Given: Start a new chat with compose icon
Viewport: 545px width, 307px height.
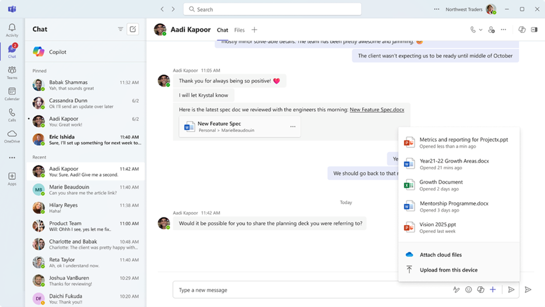Looking at the screenshot, I should point(133,29).
